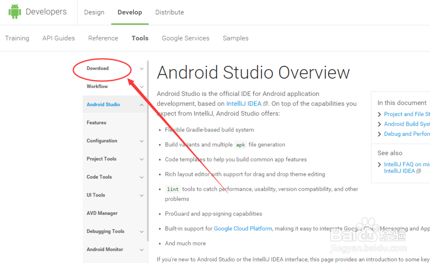The width and height of the screenshot is (430, 263).
Task: Jump to Android Build System section
Action: [x=407, y=124]
